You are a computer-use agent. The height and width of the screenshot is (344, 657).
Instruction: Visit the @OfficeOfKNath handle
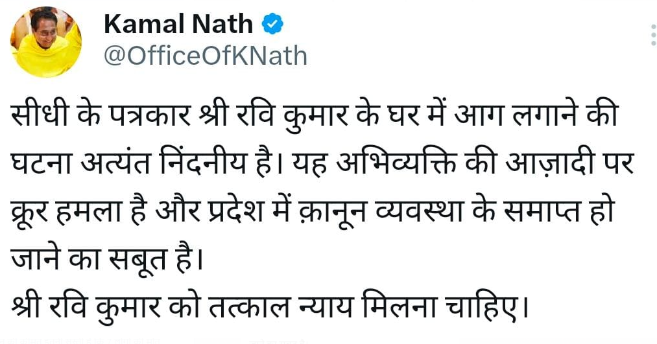click(206, 56)
